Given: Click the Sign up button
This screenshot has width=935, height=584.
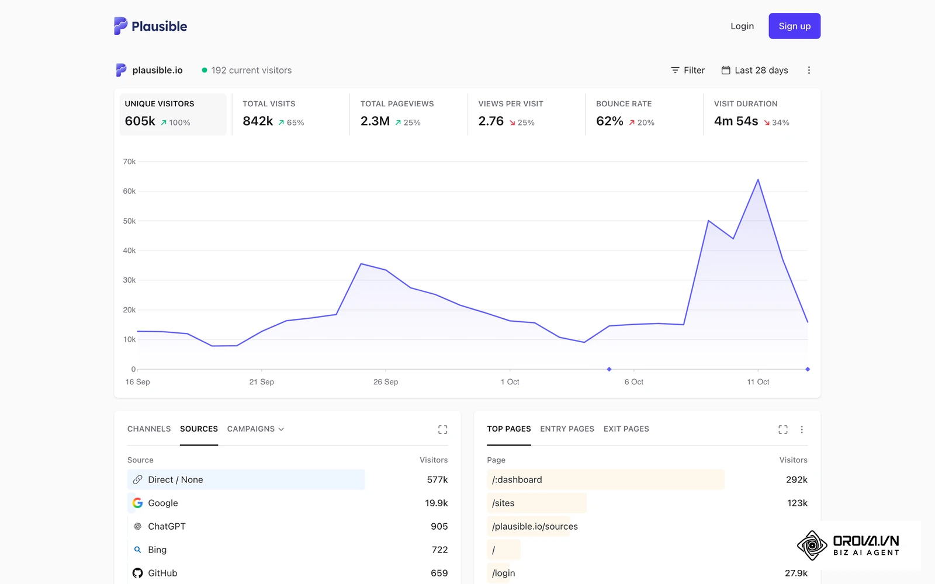Looking at the screenshot, I should 794,26.
